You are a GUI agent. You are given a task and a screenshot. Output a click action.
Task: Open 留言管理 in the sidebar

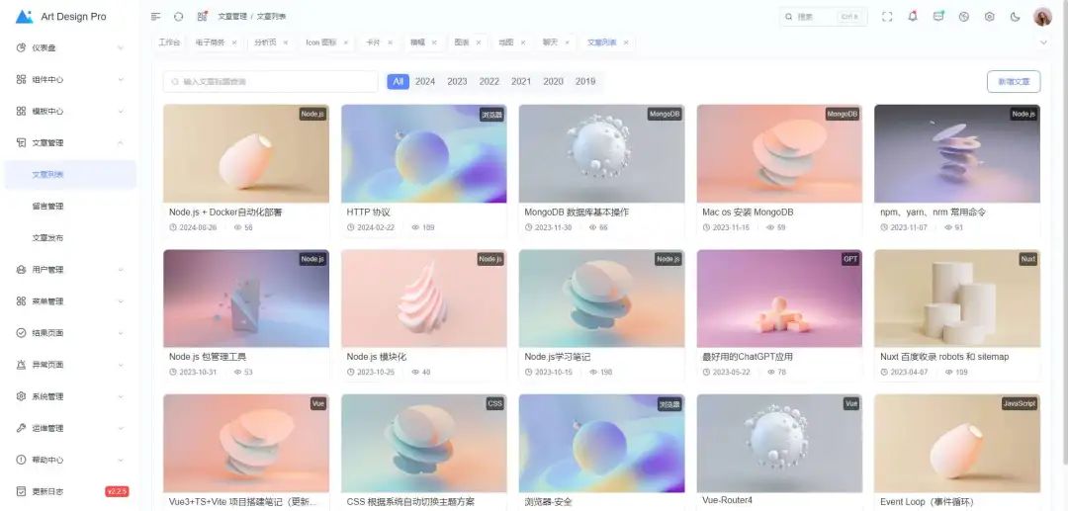47,206
